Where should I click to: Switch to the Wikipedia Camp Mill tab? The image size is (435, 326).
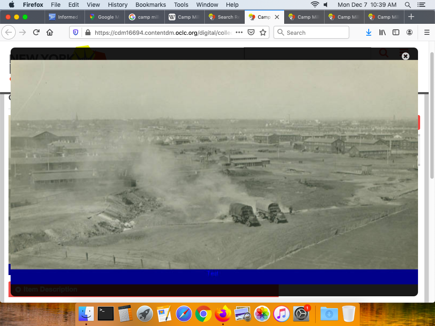(x=184, y=17)
